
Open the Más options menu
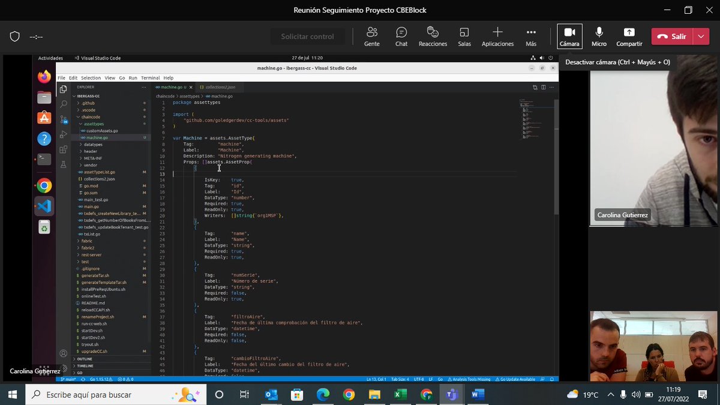531,36
